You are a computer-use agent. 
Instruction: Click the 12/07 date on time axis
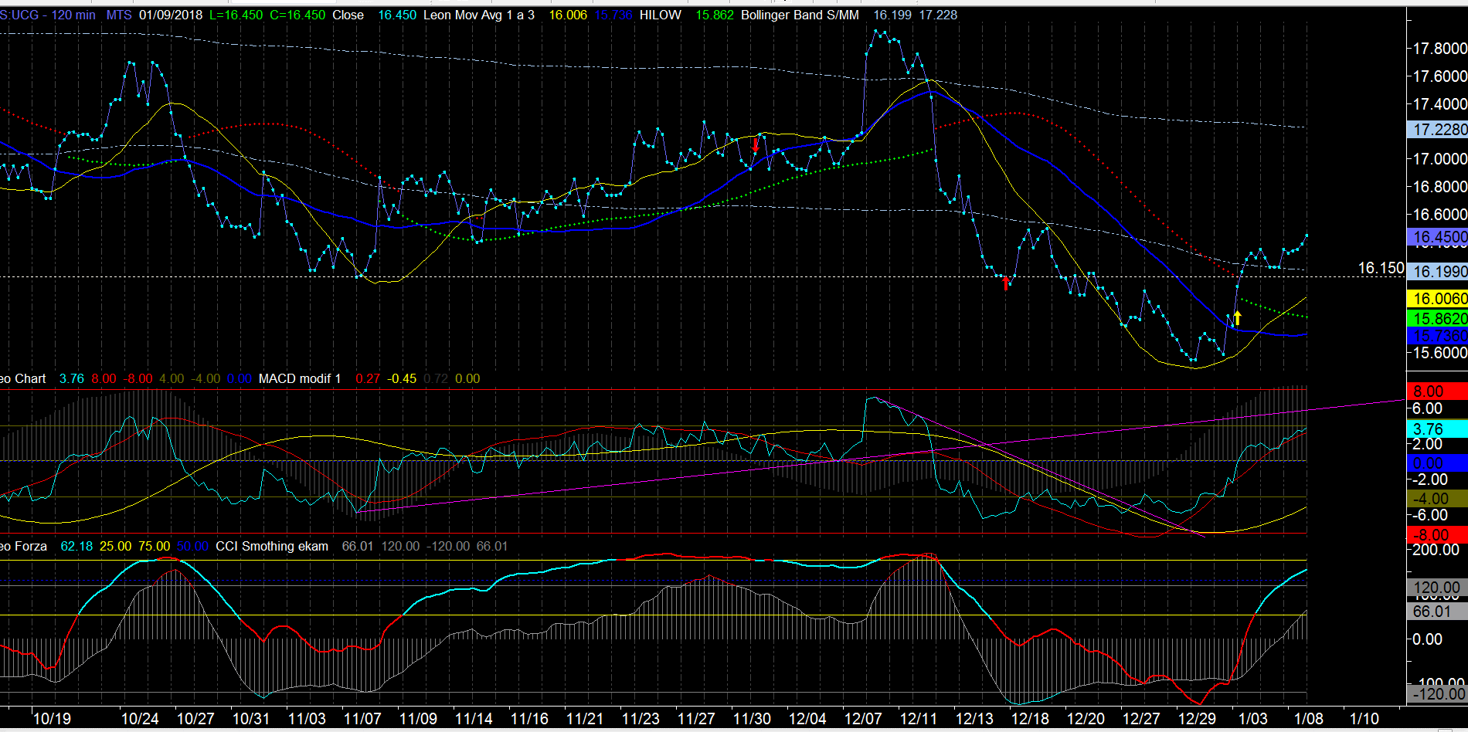coord(863,719)
